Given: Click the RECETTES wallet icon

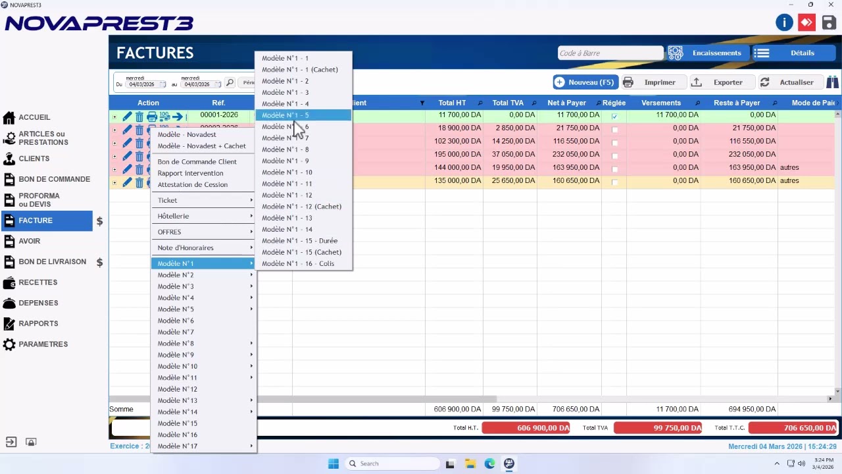Looking at the screenshot, I should 9,282.
